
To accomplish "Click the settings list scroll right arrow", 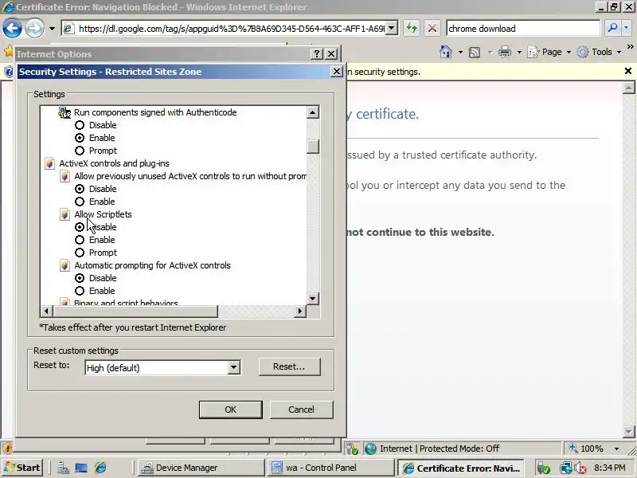I will (300, 311).
